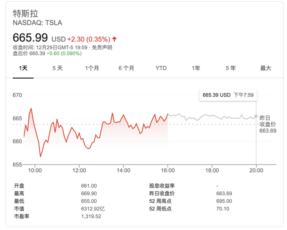The width and height of the screenshot is (287, 230).
Task: Click the 665.99 main price value
Action: (x=30, y=38)
